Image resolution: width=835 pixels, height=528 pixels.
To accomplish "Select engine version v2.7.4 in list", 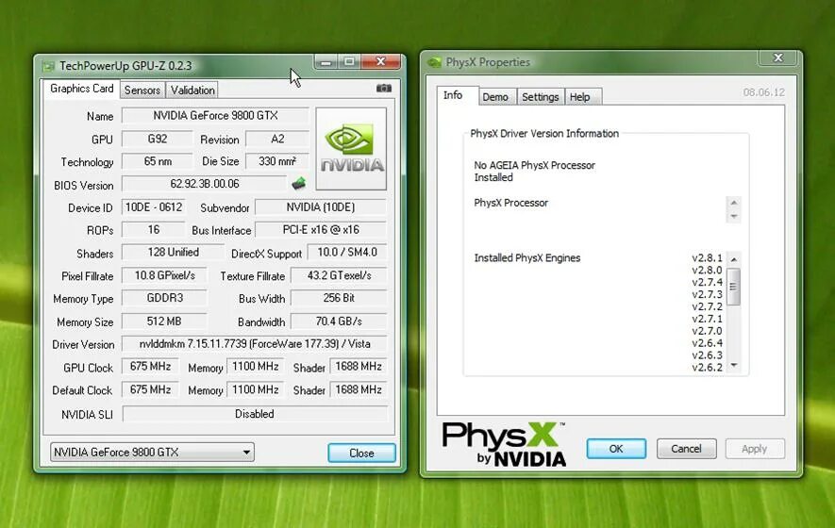I will point(708,282).
